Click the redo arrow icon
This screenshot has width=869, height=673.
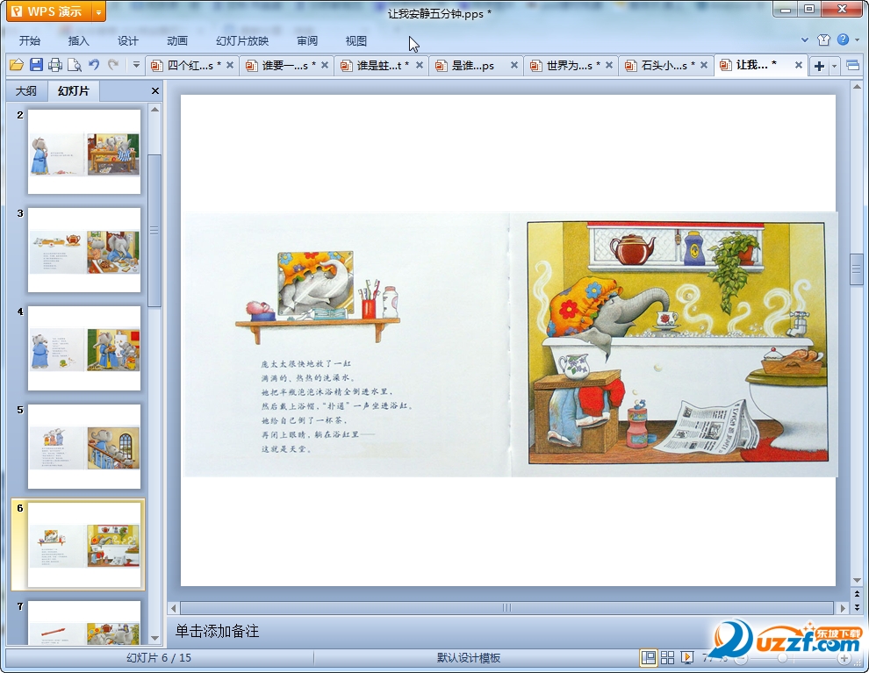[113, 65]
